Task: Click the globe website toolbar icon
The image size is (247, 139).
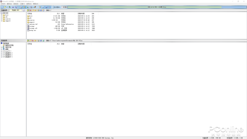Action: pos(47,7)
